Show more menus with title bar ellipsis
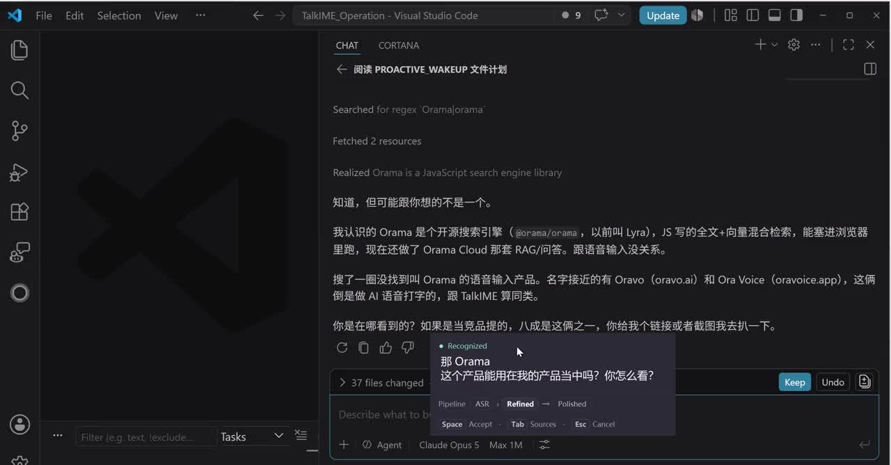The width and height of the screenshot is (891, 465). 200,15
